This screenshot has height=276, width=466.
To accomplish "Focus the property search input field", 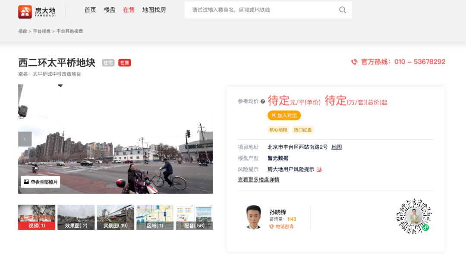I will pyautogui.click(x=261, y=10).
